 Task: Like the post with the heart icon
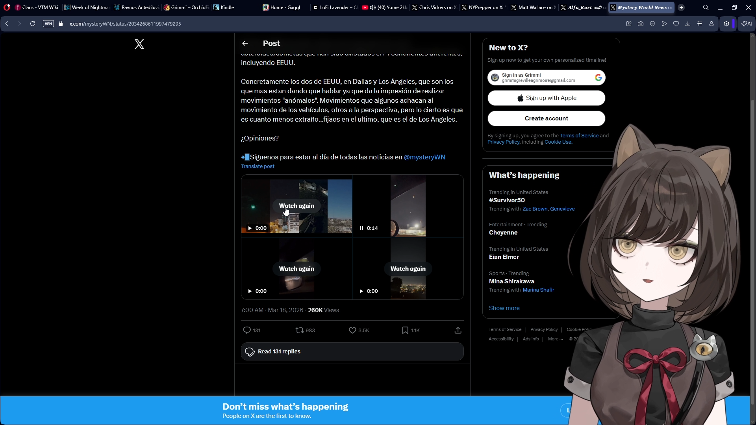[x=352, y=330]
